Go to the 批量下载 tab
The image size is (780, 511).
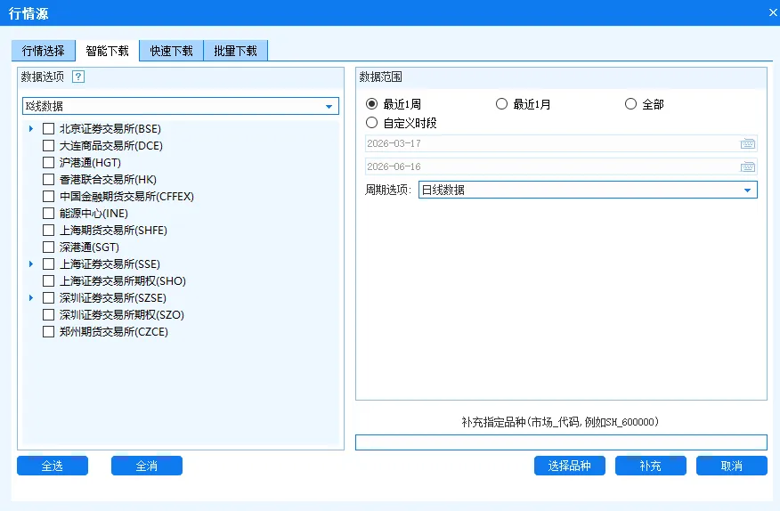[235, 51]
